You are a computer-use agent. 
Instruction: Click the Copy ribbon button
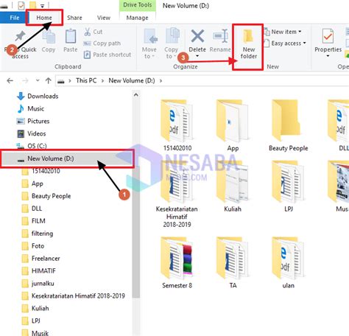pos(49,41)
